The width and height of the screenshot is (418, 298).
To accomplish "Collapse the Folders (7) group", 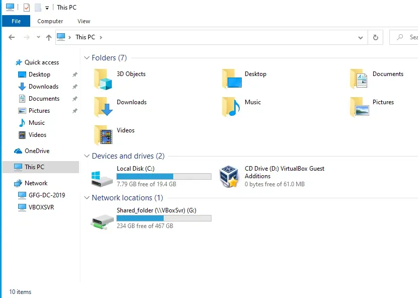I will [87, 58].
